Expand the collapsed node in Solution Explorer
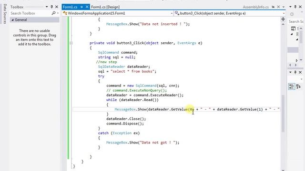Screen dimensions: 305x171 pyautogui.click(x=296, y=60)
